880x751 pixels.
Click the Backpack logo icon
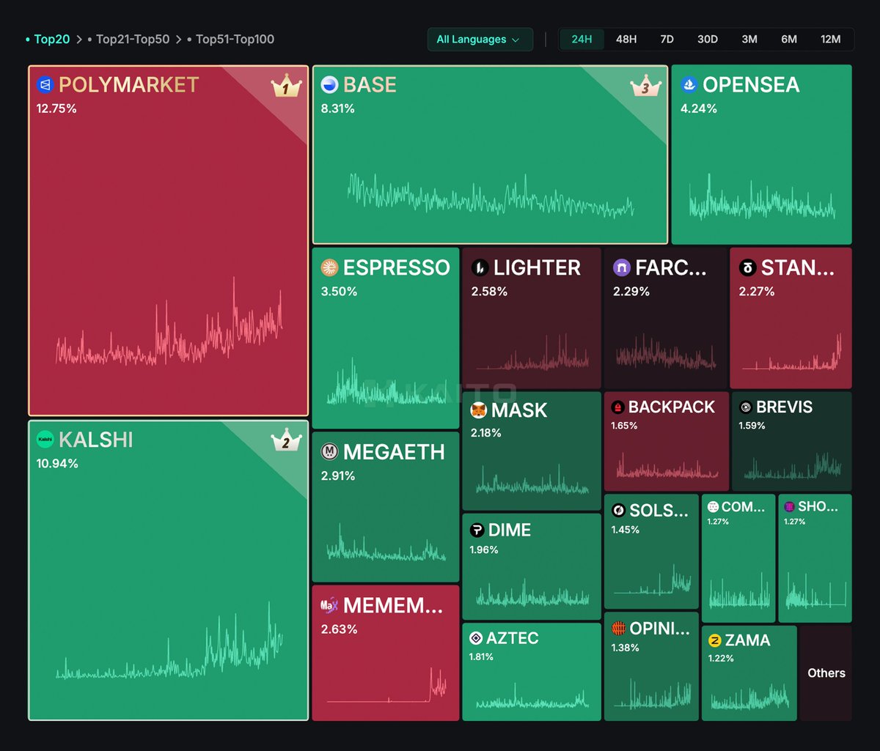[x=617, y=407]
